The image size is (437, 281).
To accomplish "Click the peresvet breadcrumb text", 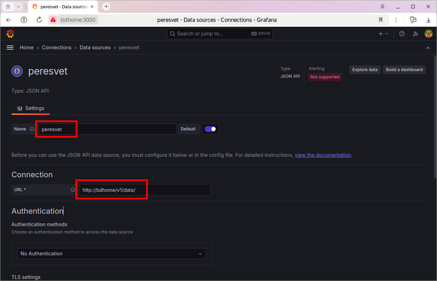I will pos(129,48).
